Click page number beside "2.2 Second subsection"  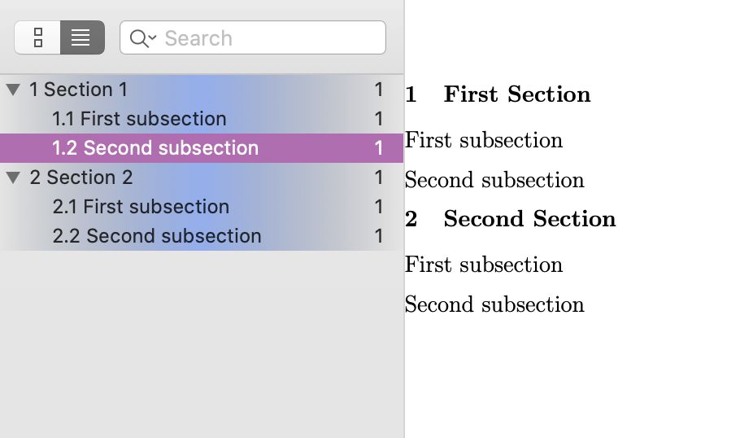379,236
